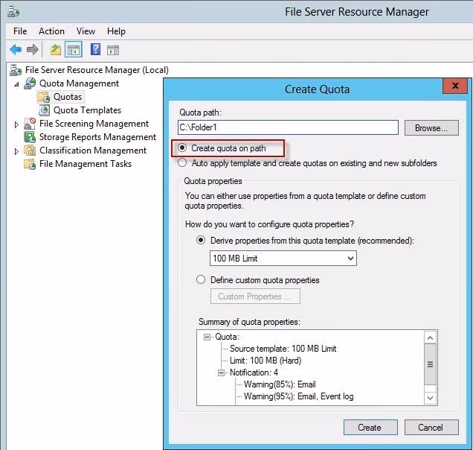Click the 'Notification: 4' summary label

pyautogui.click(x=254, y=373)
